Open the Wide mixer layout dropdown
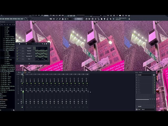 31,72
